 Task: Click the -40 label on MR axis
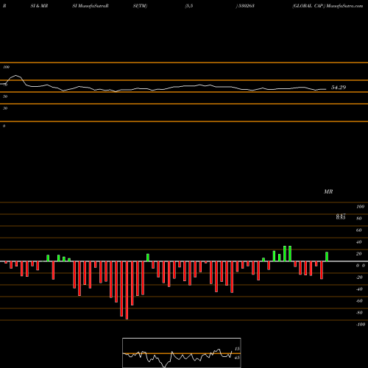(359, 289)
